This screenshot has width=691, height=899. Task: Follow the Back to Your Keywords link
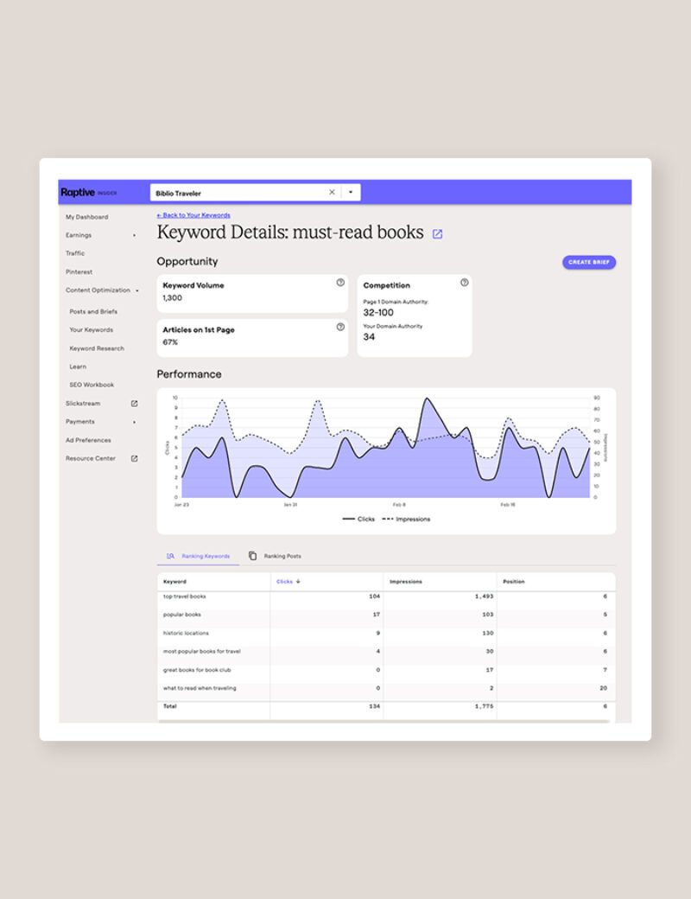pyautogui.click(x=193, y=215)
